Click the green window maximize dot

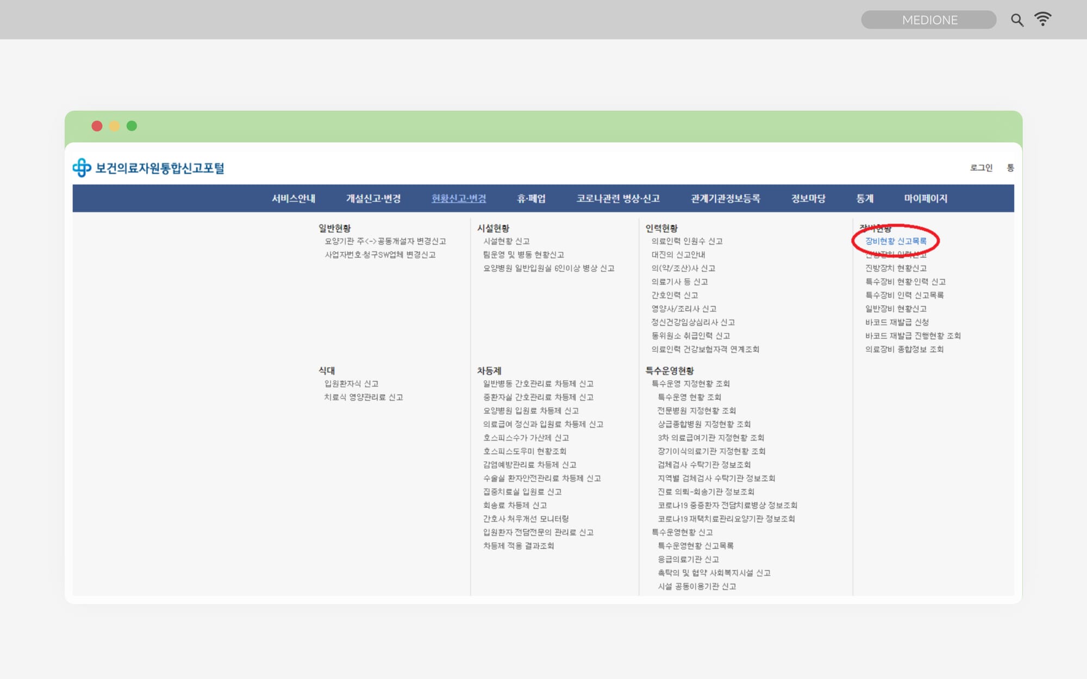[x=132, y=126]
